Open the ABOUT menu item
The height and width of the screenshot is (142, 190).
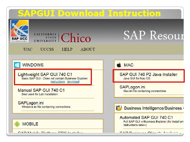click(88, 49)
